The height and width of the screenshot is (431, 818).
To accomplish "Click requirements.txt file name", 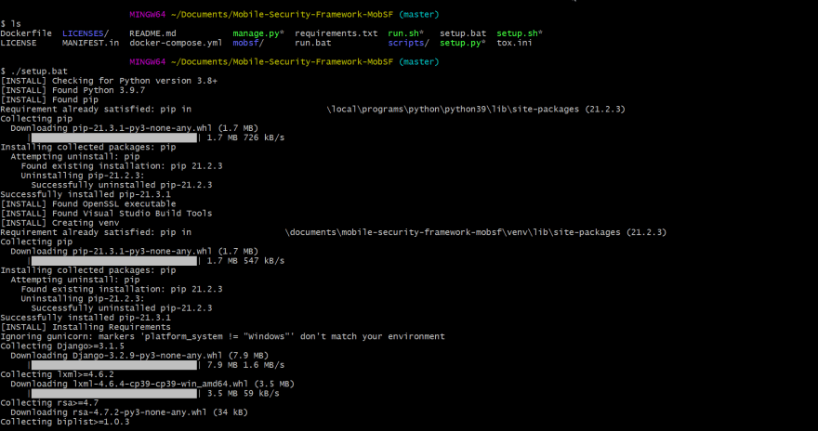I will point(336,33).
